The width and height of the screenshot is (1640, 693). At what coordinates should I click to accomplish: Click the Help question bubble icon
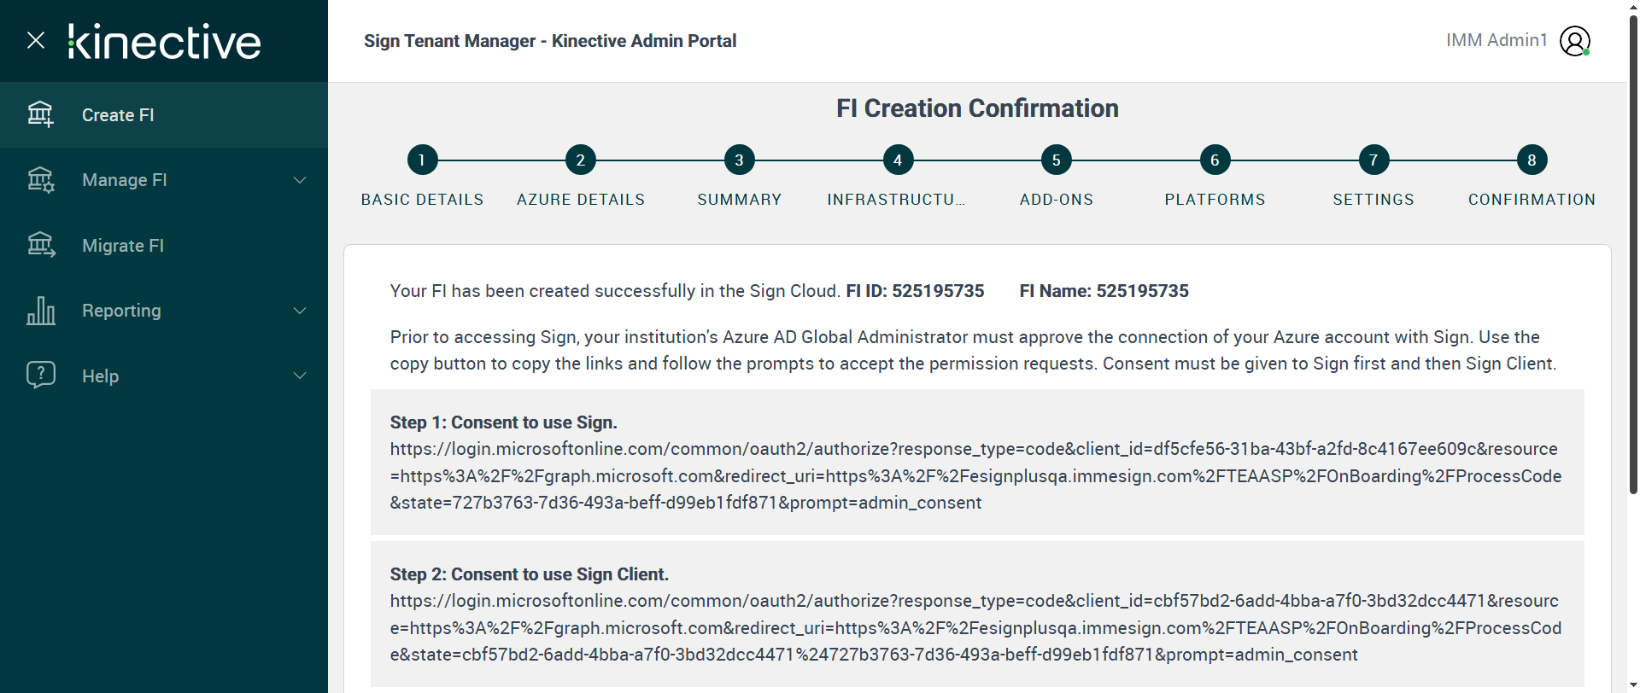tap(40, 376)
